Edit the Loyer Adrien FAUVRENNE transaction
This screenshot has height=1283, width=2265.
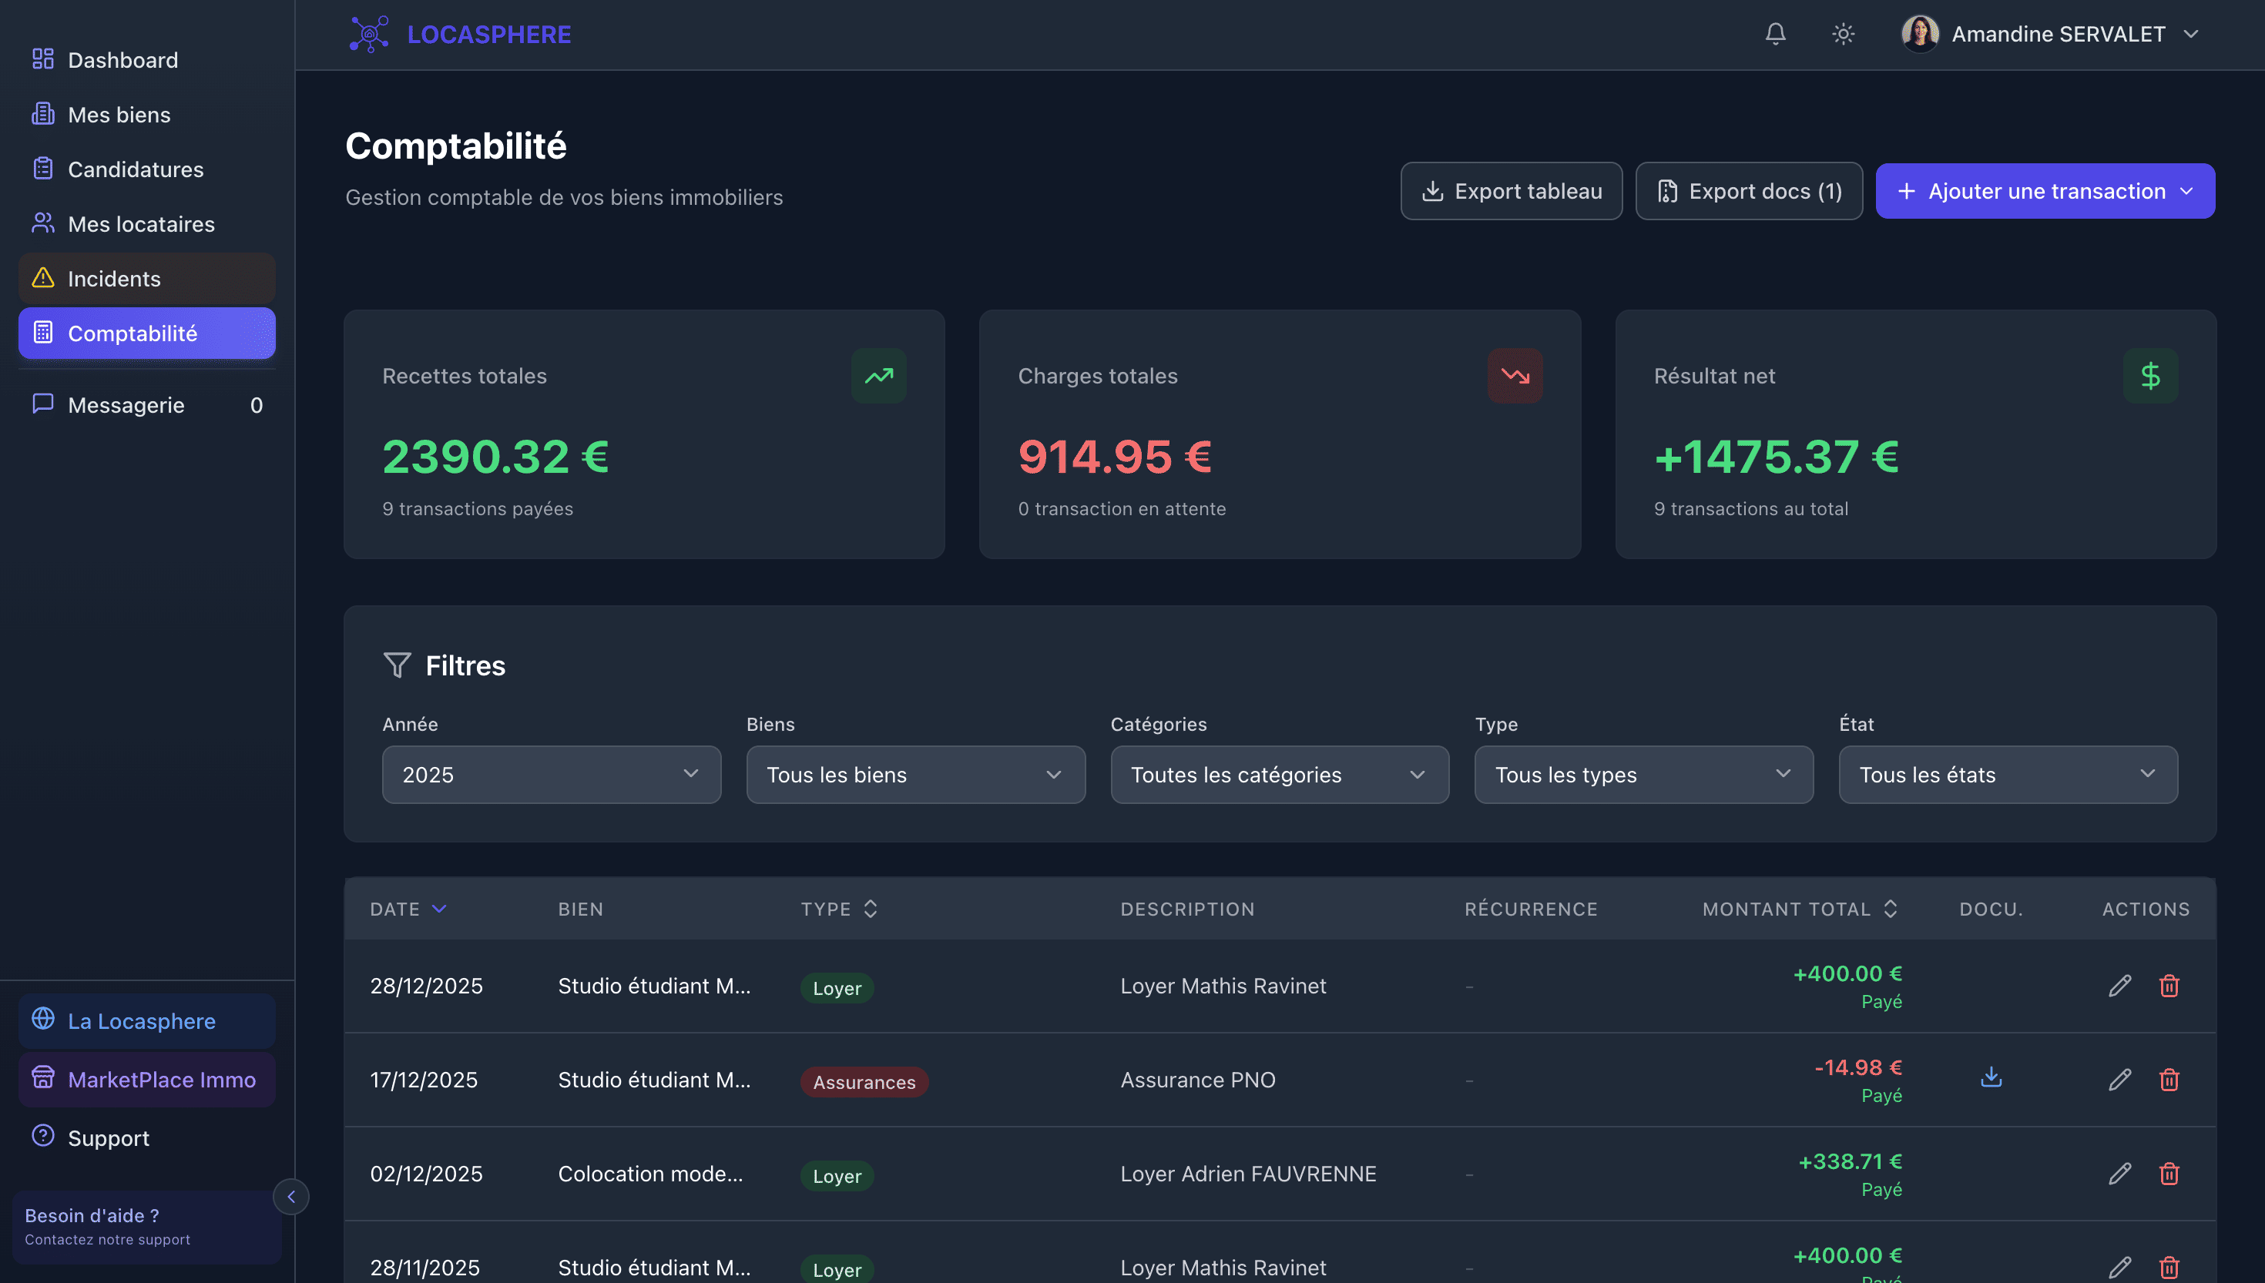click(2119, 1173)
